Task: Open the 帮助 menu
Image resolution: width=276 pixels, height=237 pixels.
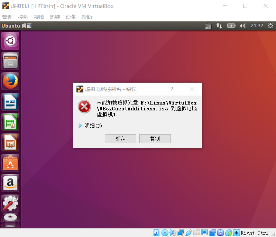Action: point(86,17)
